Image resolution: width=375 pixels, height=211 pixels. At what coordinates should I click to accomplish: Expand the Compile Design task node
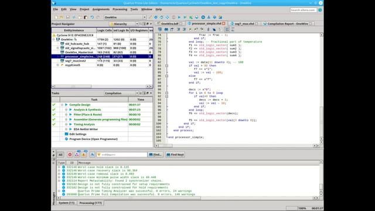point(62,105)
